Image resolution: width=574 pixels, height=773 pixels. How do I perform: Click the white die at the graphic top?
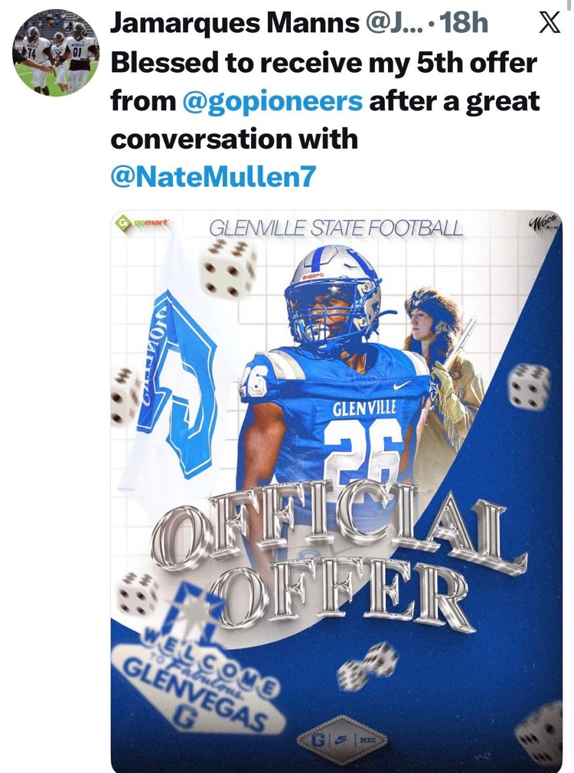tap(227, 267)
